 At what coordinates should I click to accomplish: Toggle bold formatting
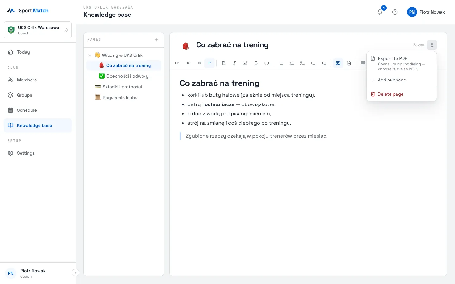224,63
